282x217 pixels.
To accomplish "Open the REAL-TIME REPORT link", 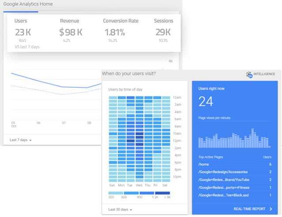I will point(250,209).
